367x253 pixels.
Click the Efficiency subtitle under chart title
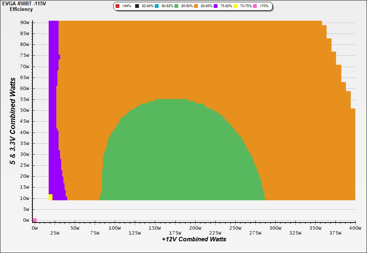point(21,9)
